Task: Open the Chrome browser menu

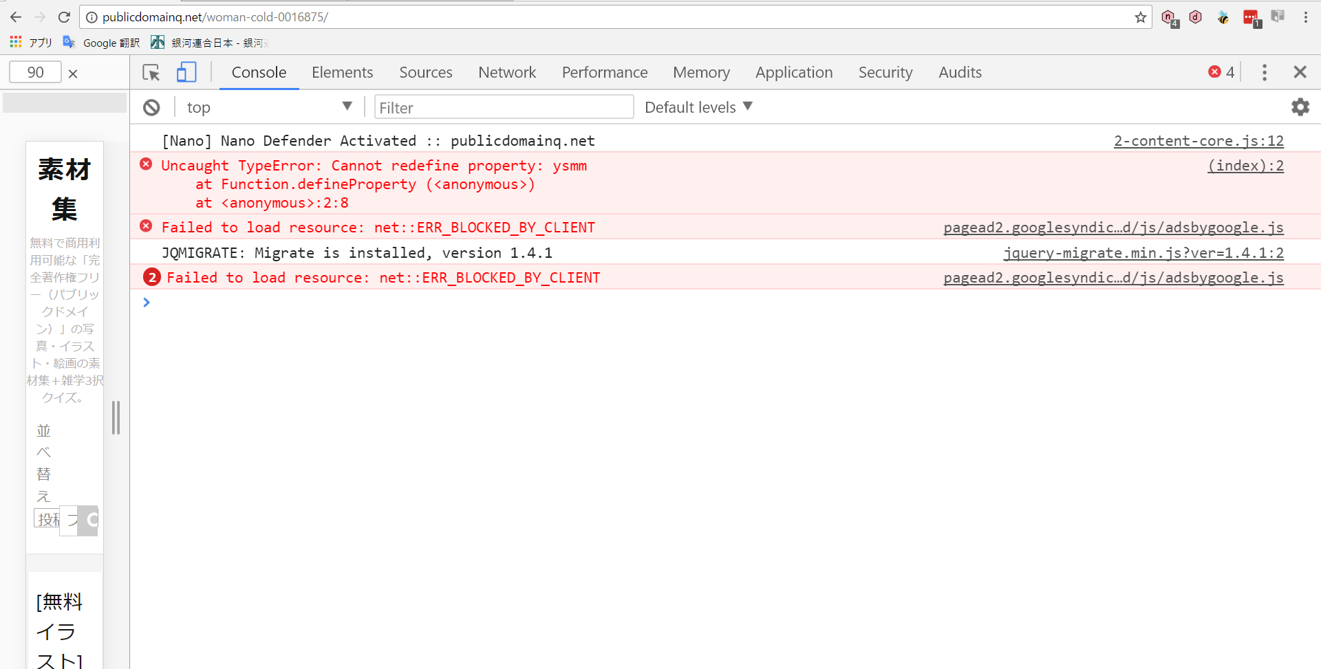Action: [x=1306, y=17]
